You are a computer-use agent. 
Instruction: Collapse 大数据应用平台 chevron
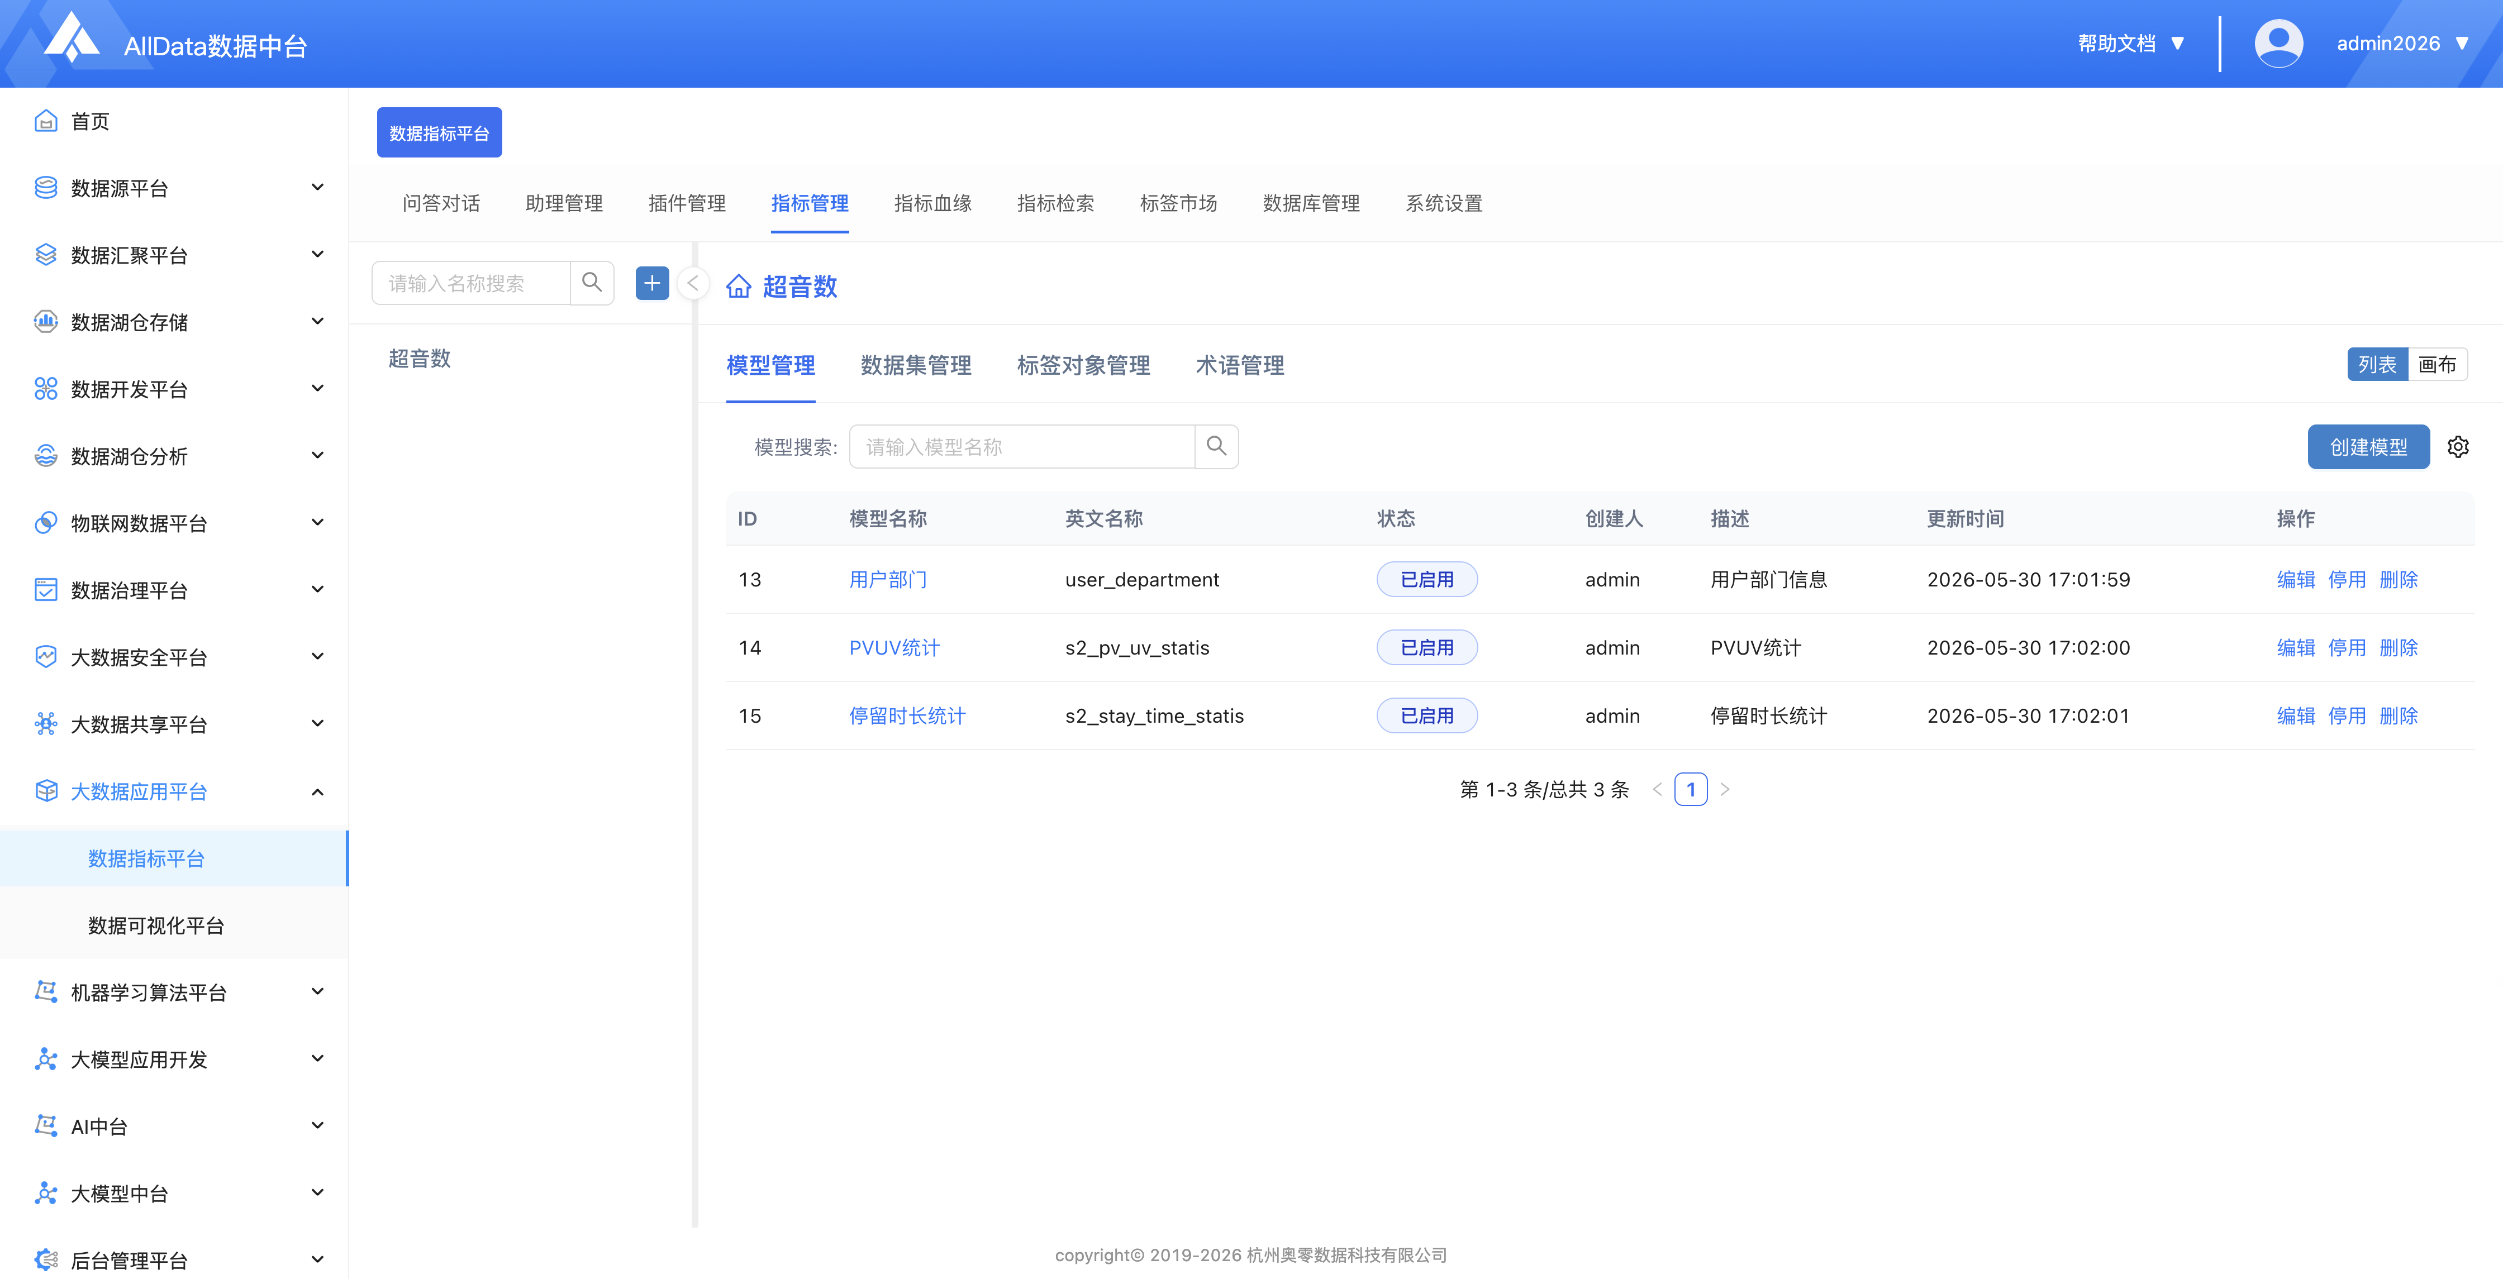tap(318, 791)
